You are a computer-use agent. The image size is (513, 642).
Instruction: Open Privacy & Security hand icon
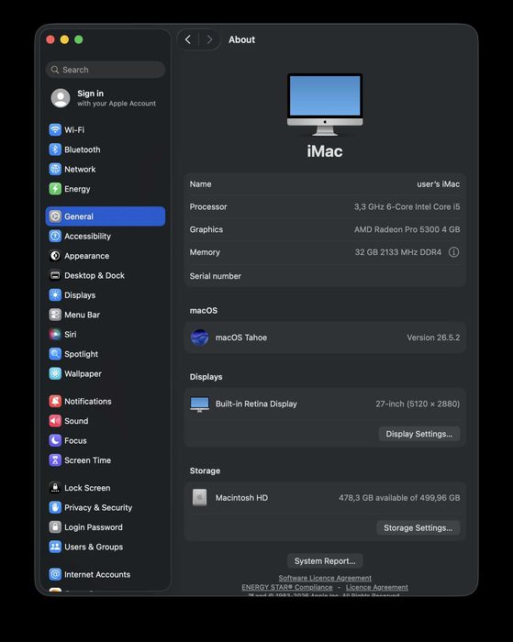pyautogui.click(x=55, y=507)
